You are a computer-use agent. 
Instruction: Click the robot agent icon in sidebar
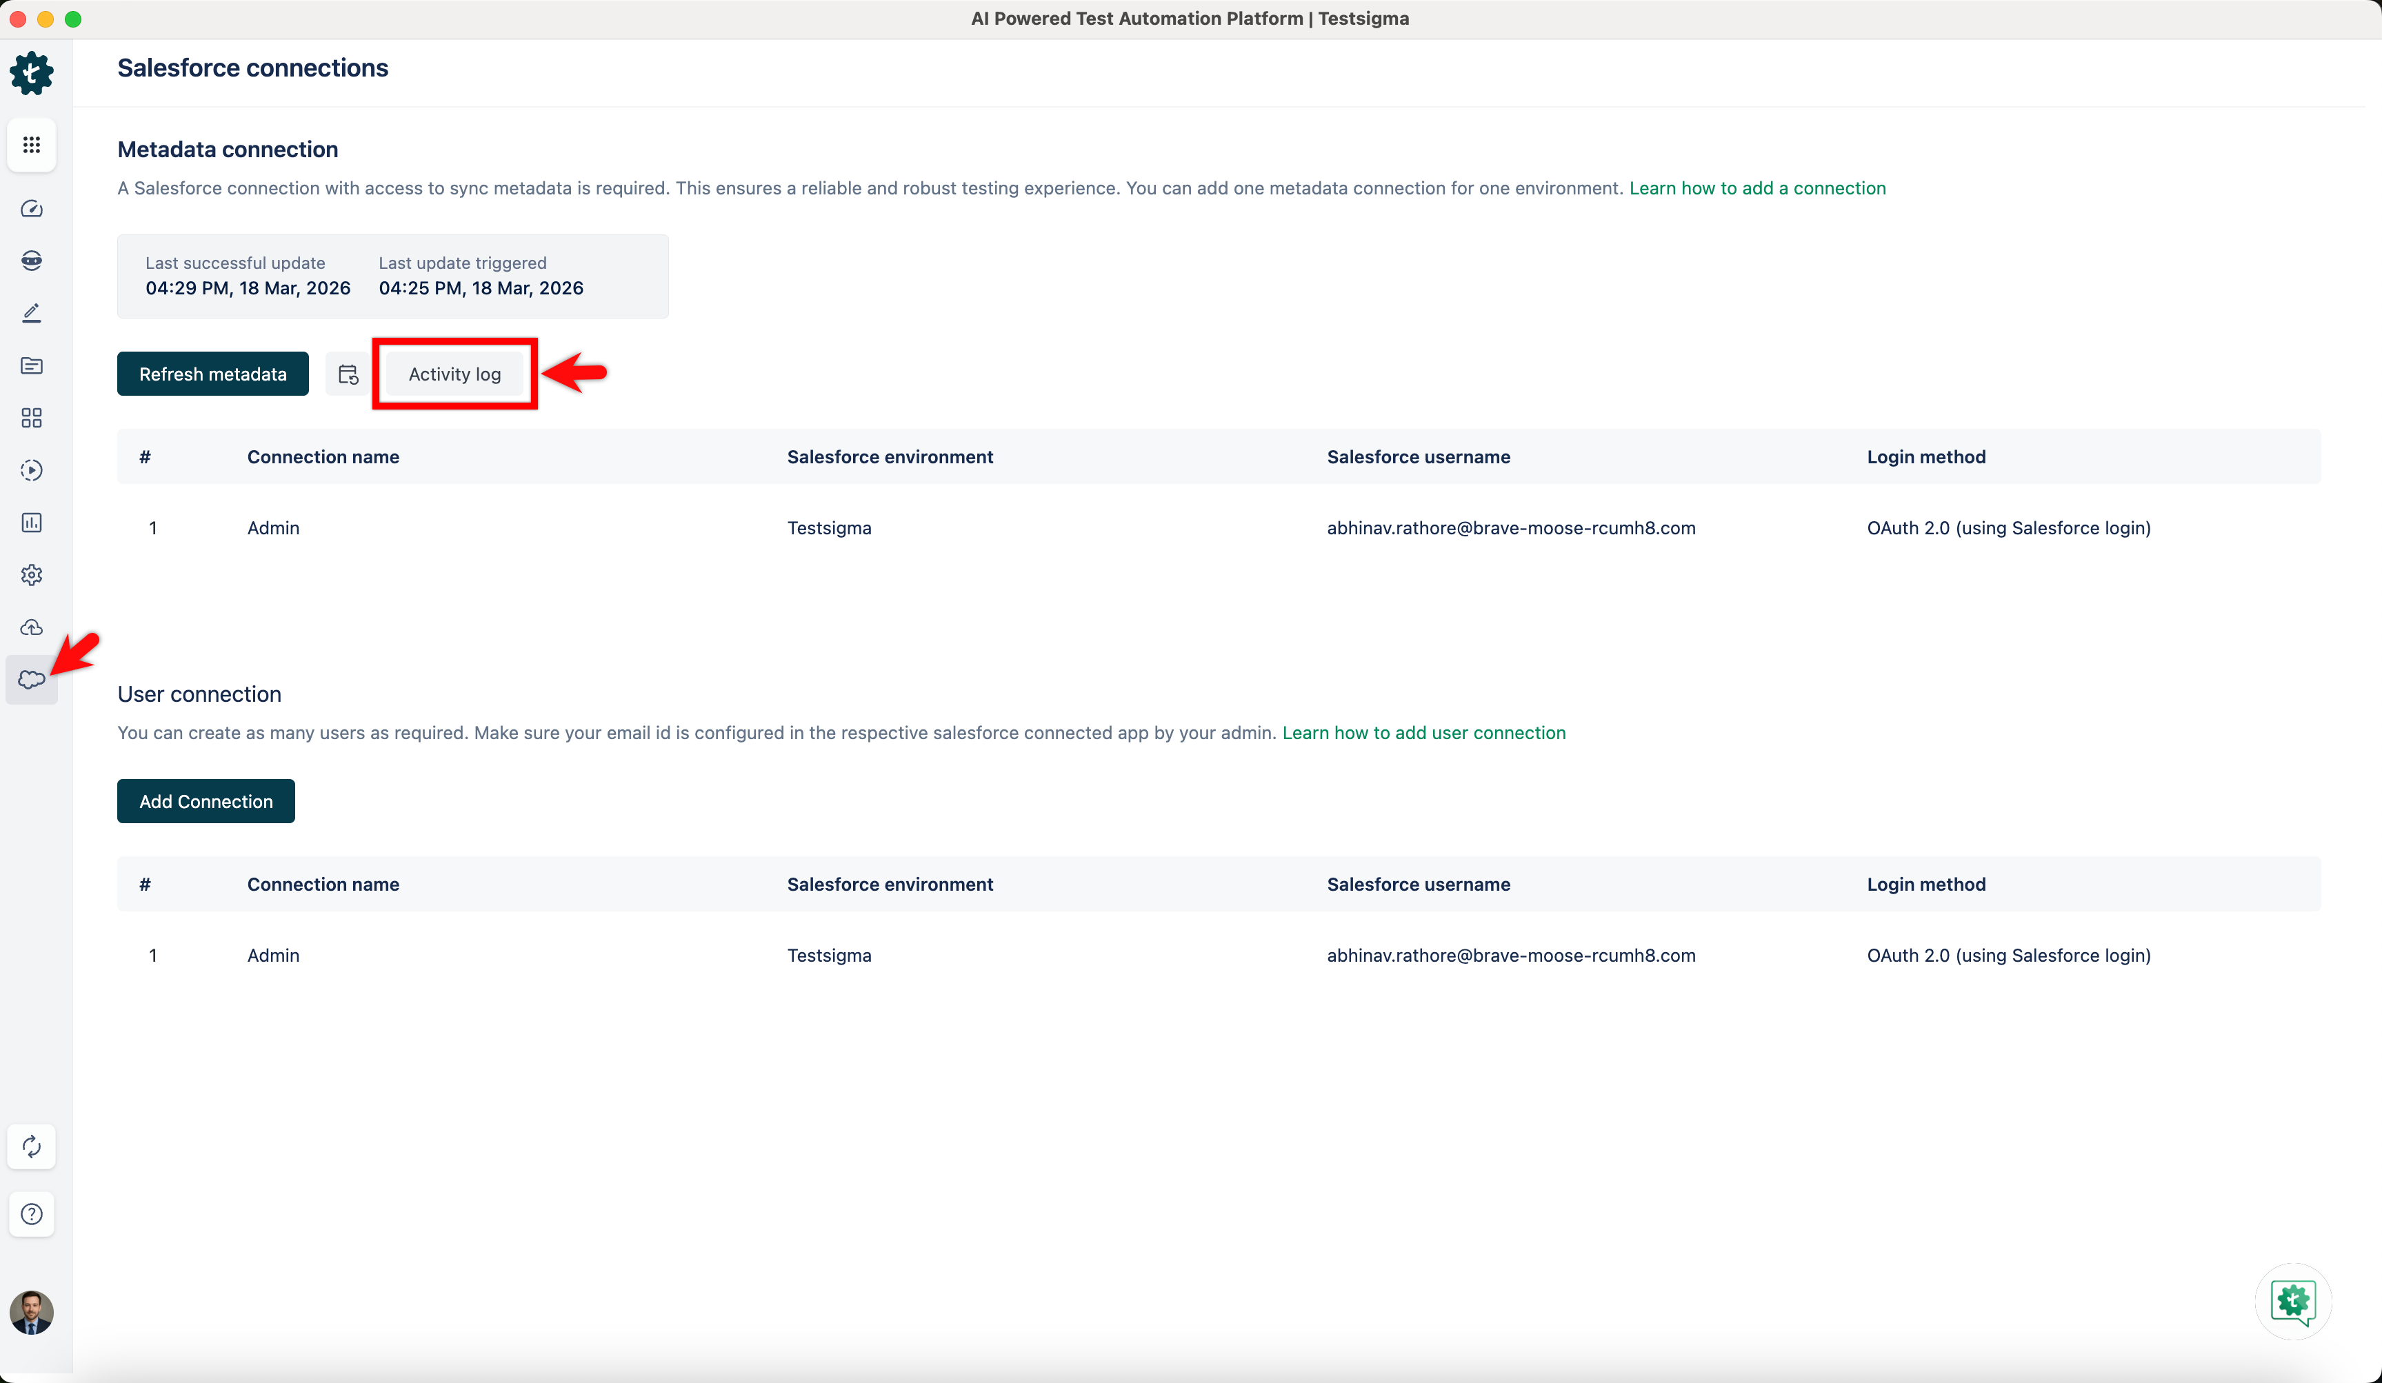coord(31,261)
